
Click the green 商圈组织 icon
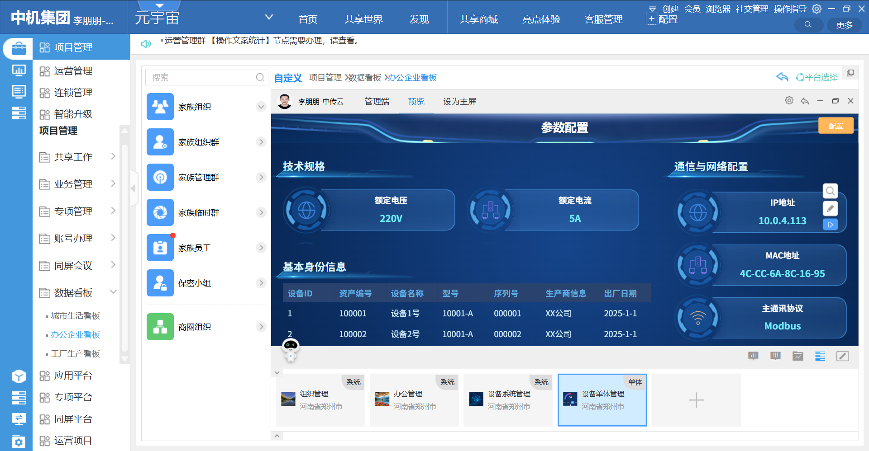pyautogui.click(x=160, y=327)
